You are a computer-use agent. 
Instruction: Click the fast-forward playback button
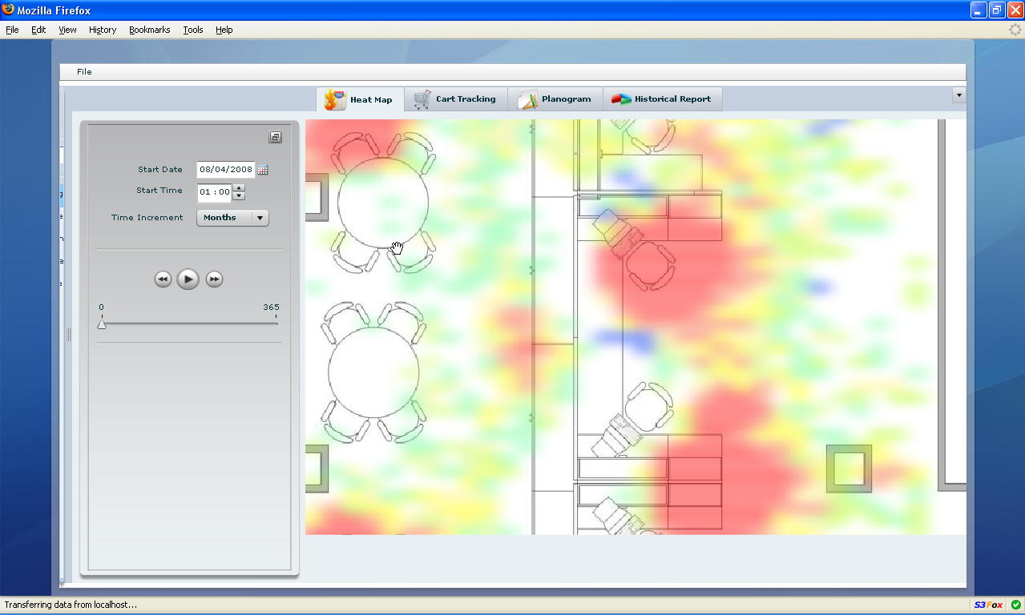pyautogui.click(x=214, y=279)
